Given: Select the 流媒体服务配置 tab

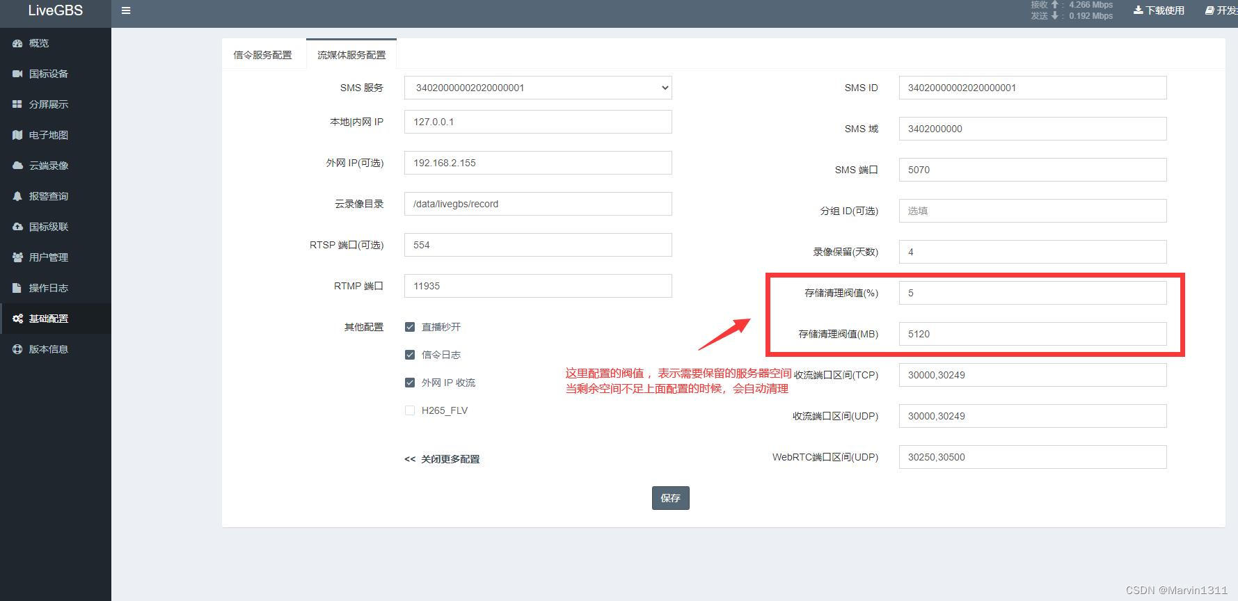Looking at the screenshot, I should pos(351,55).
